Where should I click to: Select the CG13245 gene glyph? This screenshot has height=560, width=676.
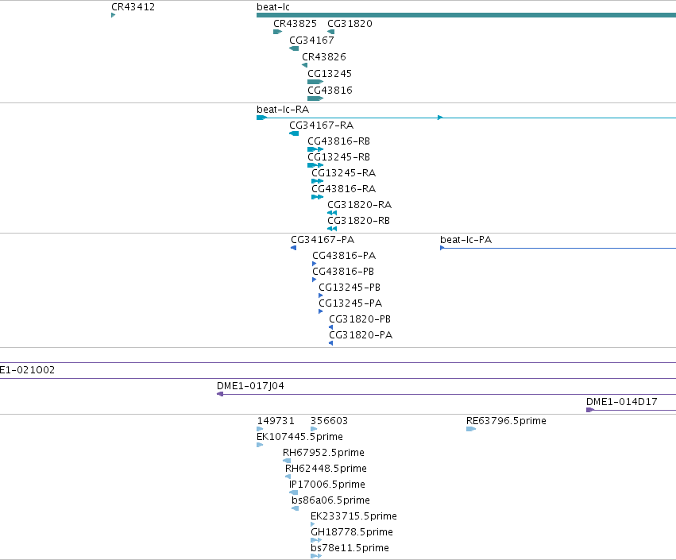[x=315, y=82]
